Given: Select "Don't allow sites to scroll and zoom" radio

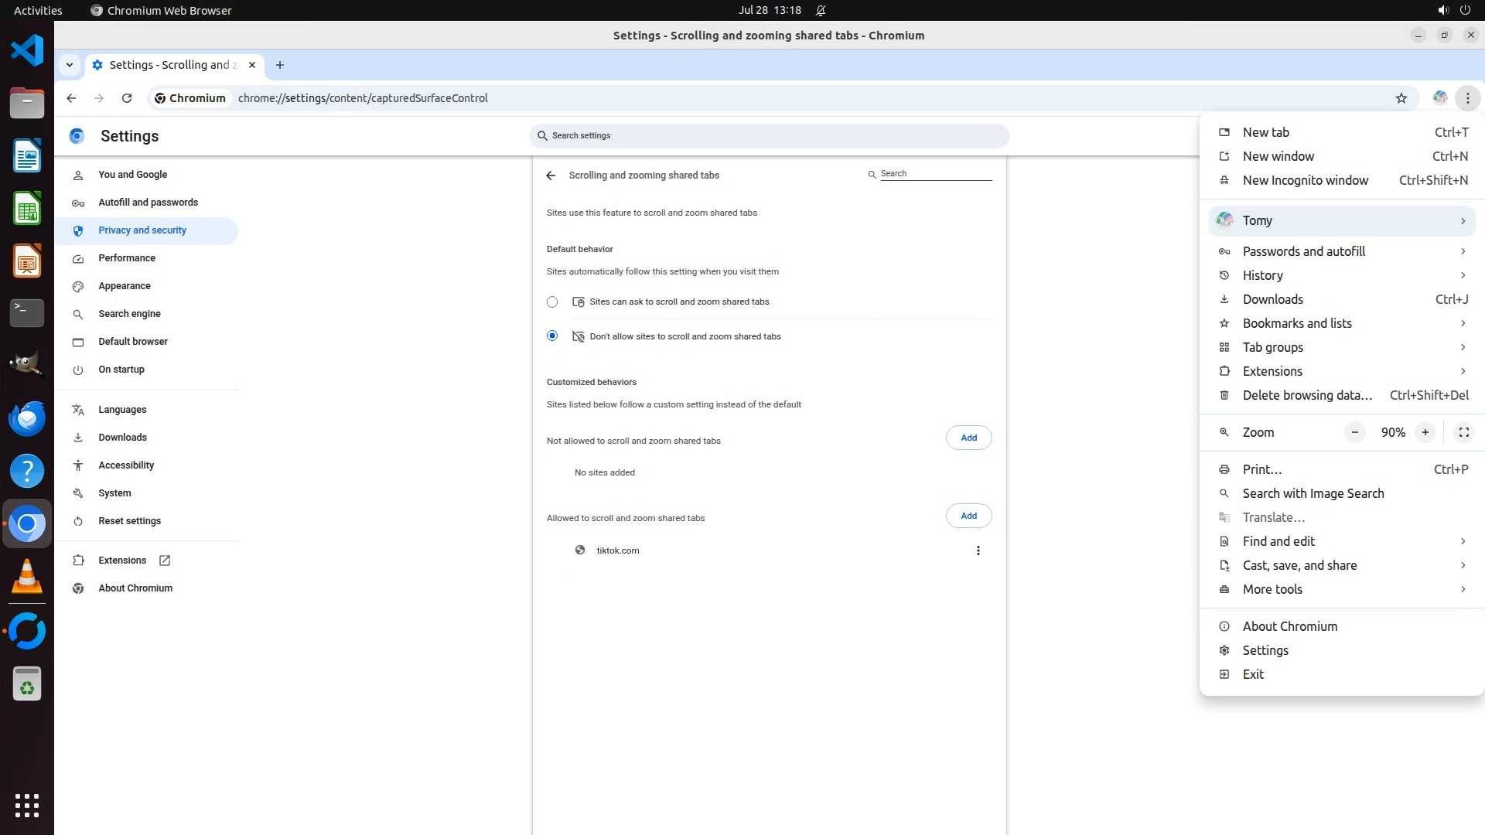Looking at the screenshot, I should (552, 336).
